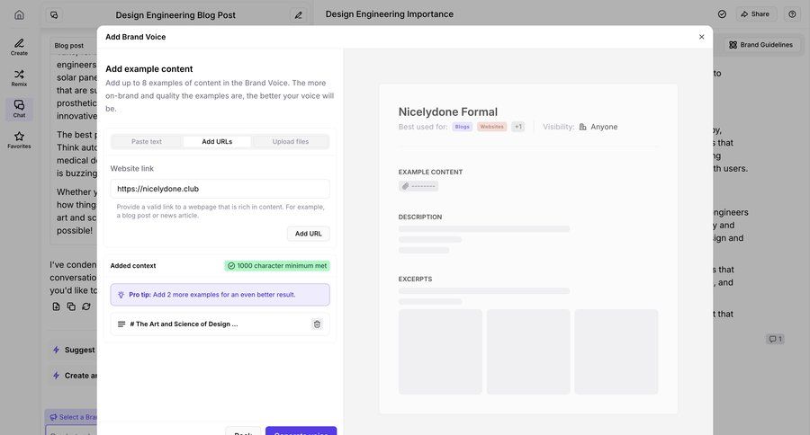Viewport: 810px width, 435px height.
Task: Open Brand Guidelines
Action: click(x=760, y=45)
